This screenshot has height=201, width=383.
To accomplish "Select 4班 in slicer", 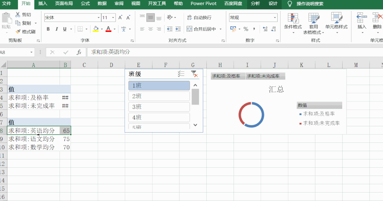I will pos(159,117).
